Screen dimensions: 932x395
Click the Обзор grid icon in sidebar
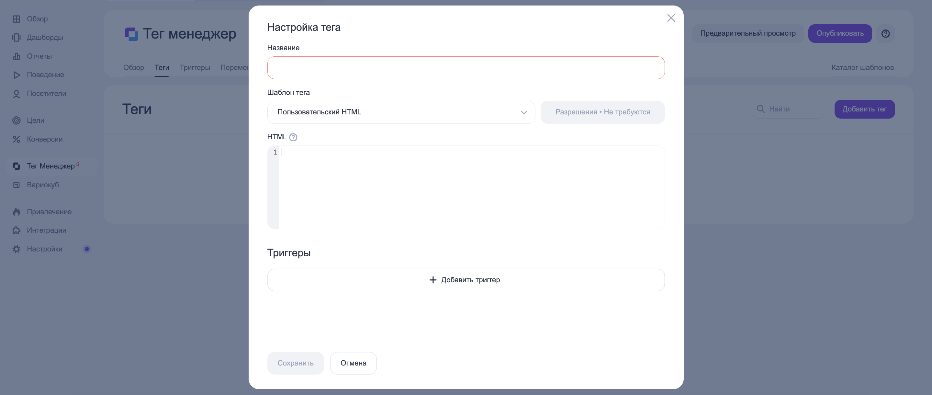coord(16,19)
